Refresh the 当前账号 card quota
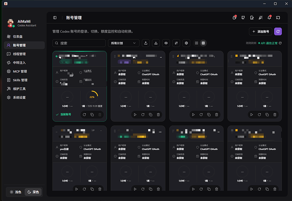The height and width of the screenshot is (201, 292). (84, 115)
